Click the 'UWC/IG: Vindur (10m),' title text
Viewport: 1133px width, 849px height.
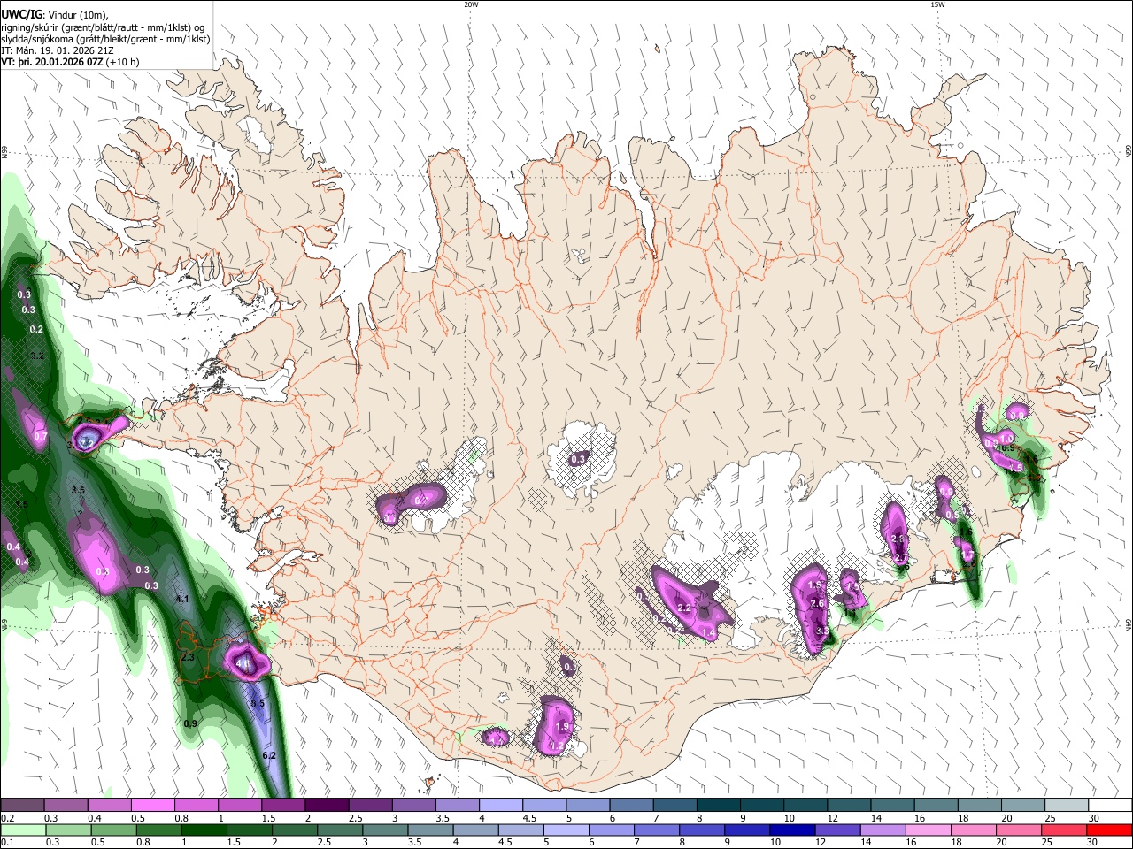(x=55, y=15)
